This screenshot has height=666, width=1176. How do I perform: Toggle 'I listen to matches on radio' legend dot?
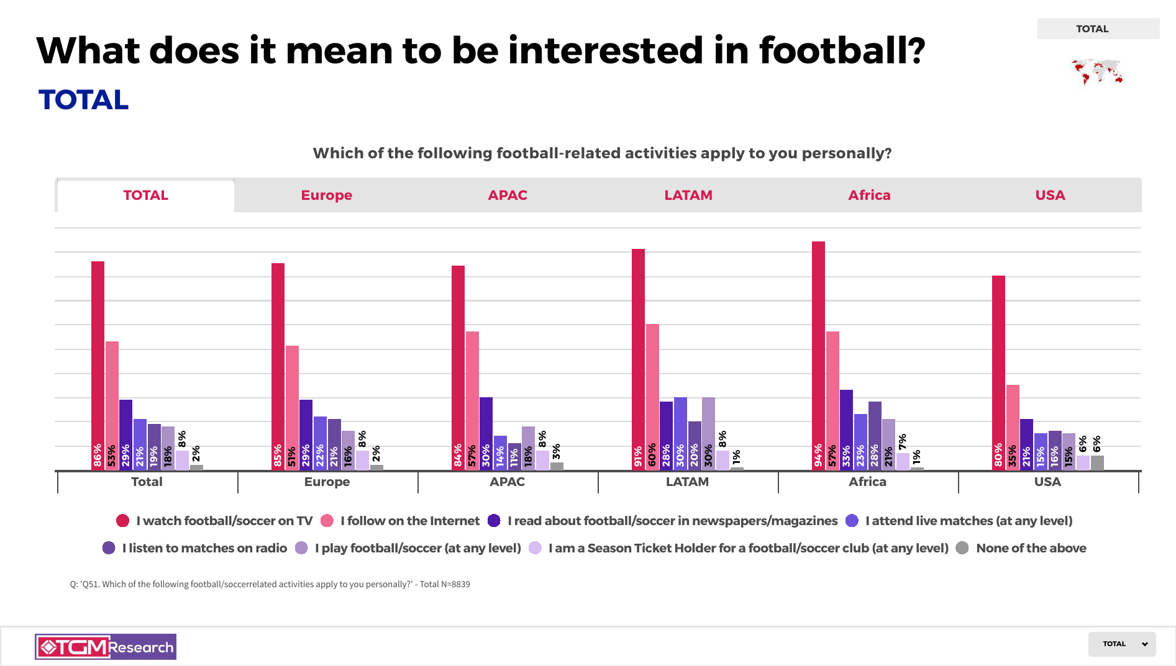(109, 548)
